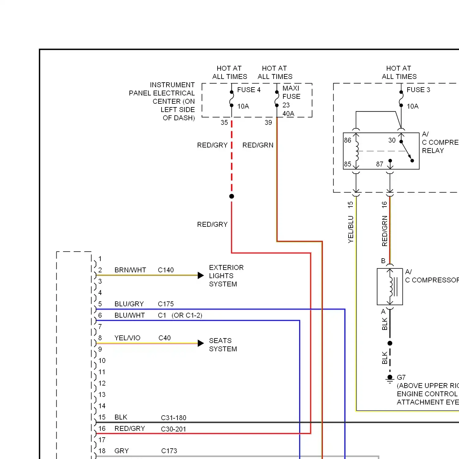The height and width of the screenshot is (459, 459).
Task: Click the arrow pointing to Seats System
Action: [x=201, y=343]
